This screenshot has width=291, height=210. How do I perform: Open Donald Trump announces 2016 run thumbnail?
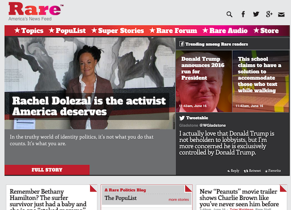[x=204, y=81]
